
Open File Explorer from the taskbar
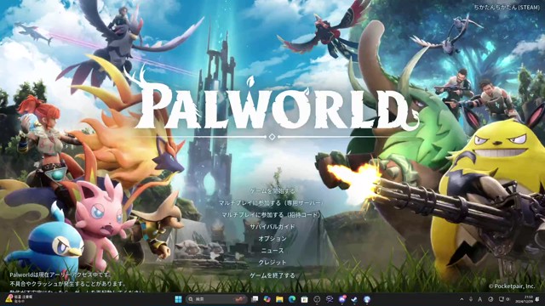pyautogui.click(x=279, y=299)
